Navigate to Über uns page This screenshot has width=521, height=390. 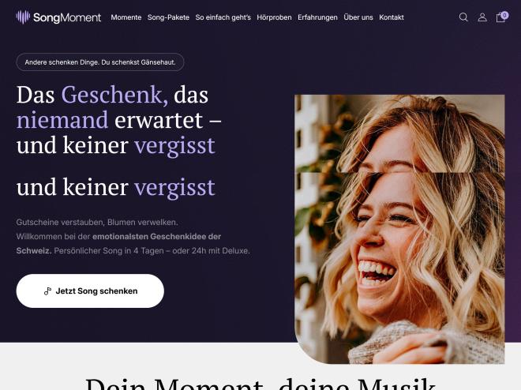click(358, 17)
